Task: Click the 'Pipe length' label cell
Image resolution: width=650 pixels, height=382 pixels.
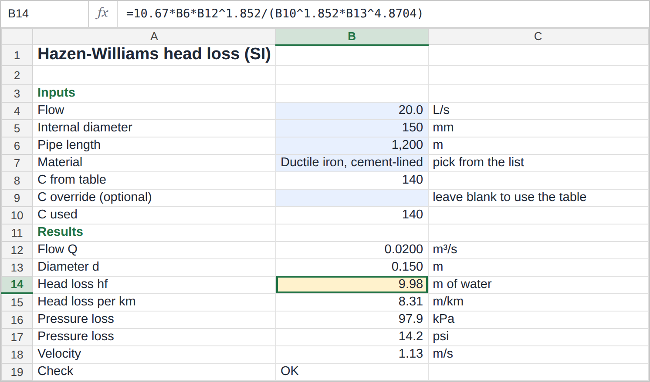Action: coord(154,145)
